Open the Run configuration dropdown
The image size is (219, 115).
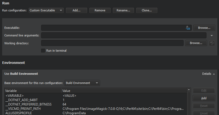[46, 10]
